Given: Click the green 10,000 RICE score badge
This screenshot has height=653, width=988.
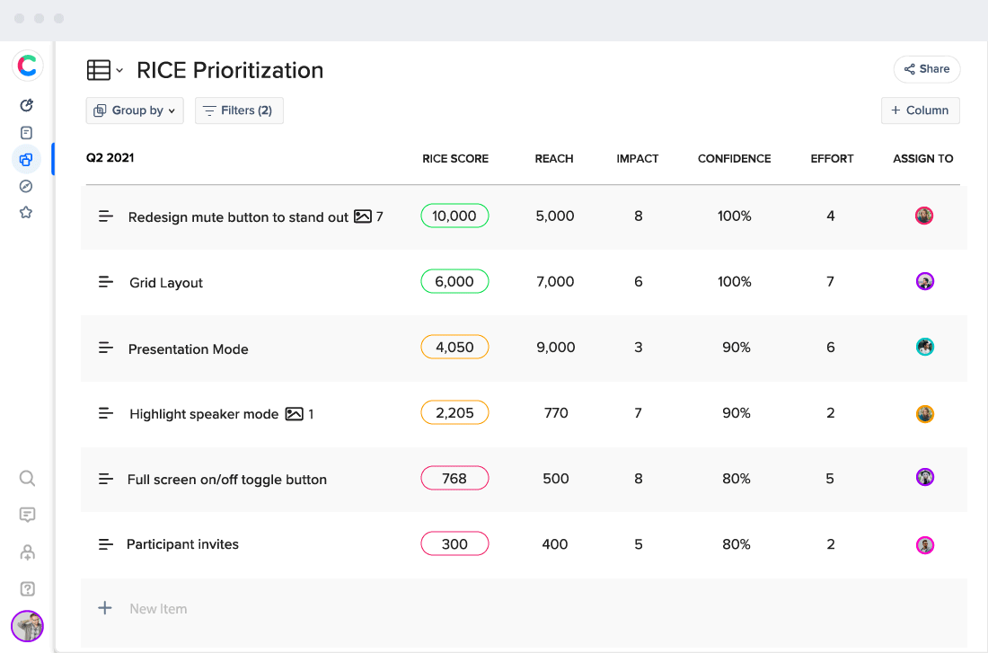Looking at the screenshot, I should pyautogui.click(x=454, y=216).
